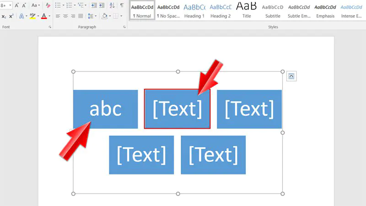
Task: Apply multilevel list formatting
Action: click(x=81, y=5)
